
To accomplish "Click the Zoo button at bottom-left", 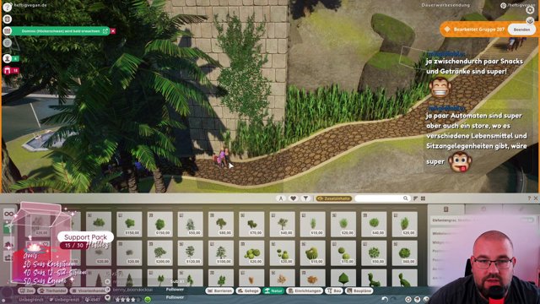I will pos(27,290).
